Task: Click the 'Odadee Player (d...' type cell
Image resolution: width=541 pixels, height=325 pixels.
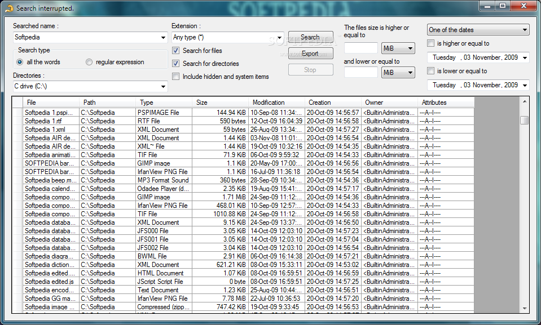Action: point(163,189)
